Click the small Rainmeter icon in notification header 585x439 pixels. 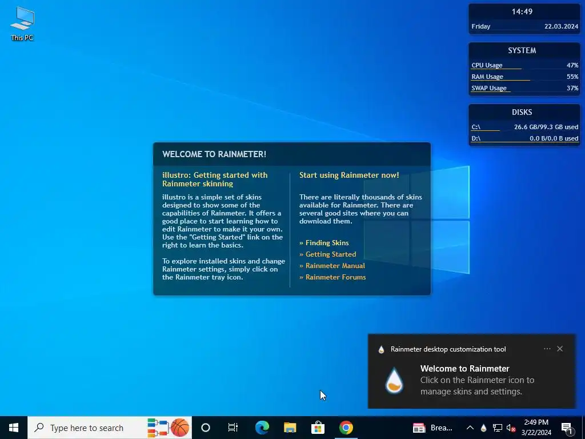(x=381, y=349)
